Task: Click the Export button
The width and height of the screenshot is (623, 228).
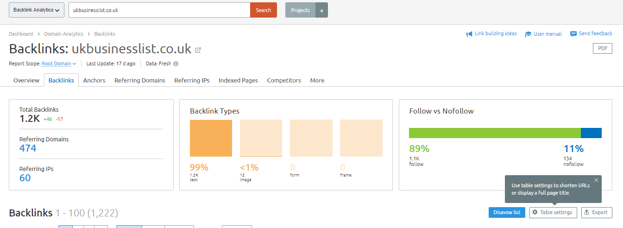Action: pyautogui.click(x=597, y=212)
